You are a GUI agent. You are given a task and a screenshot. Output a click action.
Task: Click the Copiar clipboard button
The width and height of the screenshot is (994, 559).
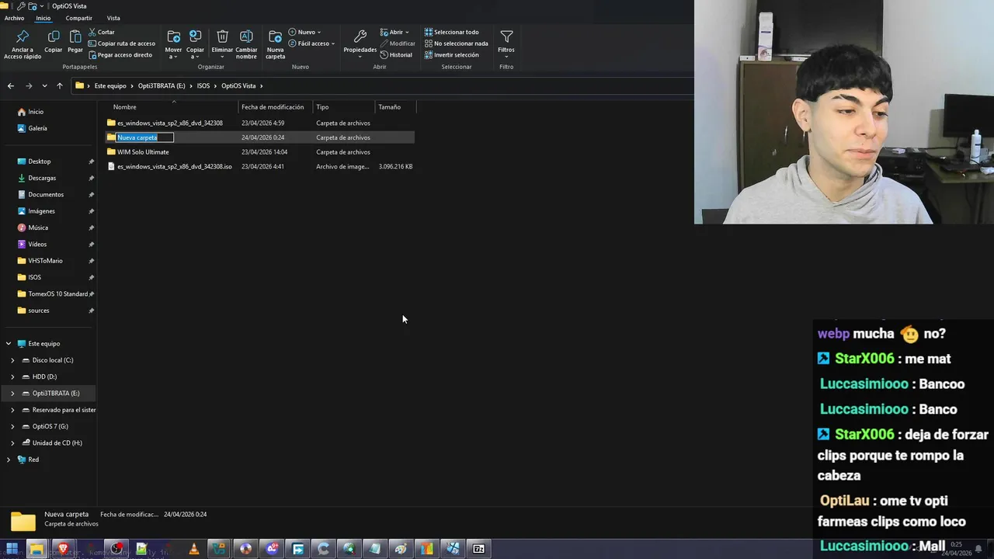53,42
